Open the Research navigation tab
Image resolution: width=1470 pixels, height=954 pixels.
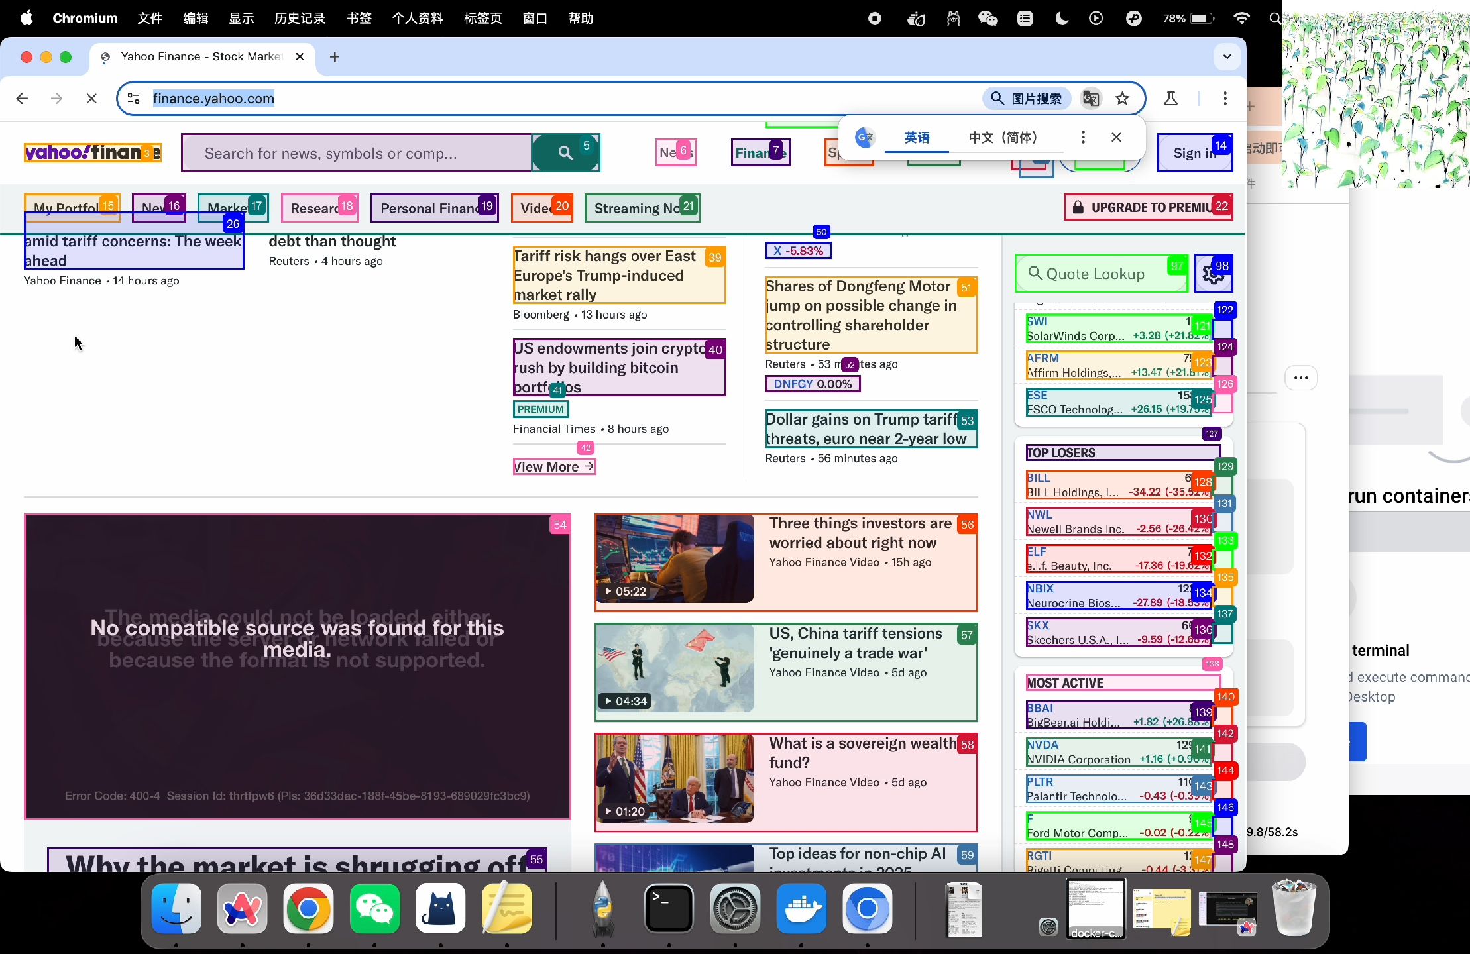(x=319, y=208)
